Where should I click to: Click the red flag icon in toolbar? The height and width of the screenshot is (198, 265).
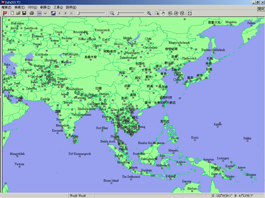coord(5,13)
